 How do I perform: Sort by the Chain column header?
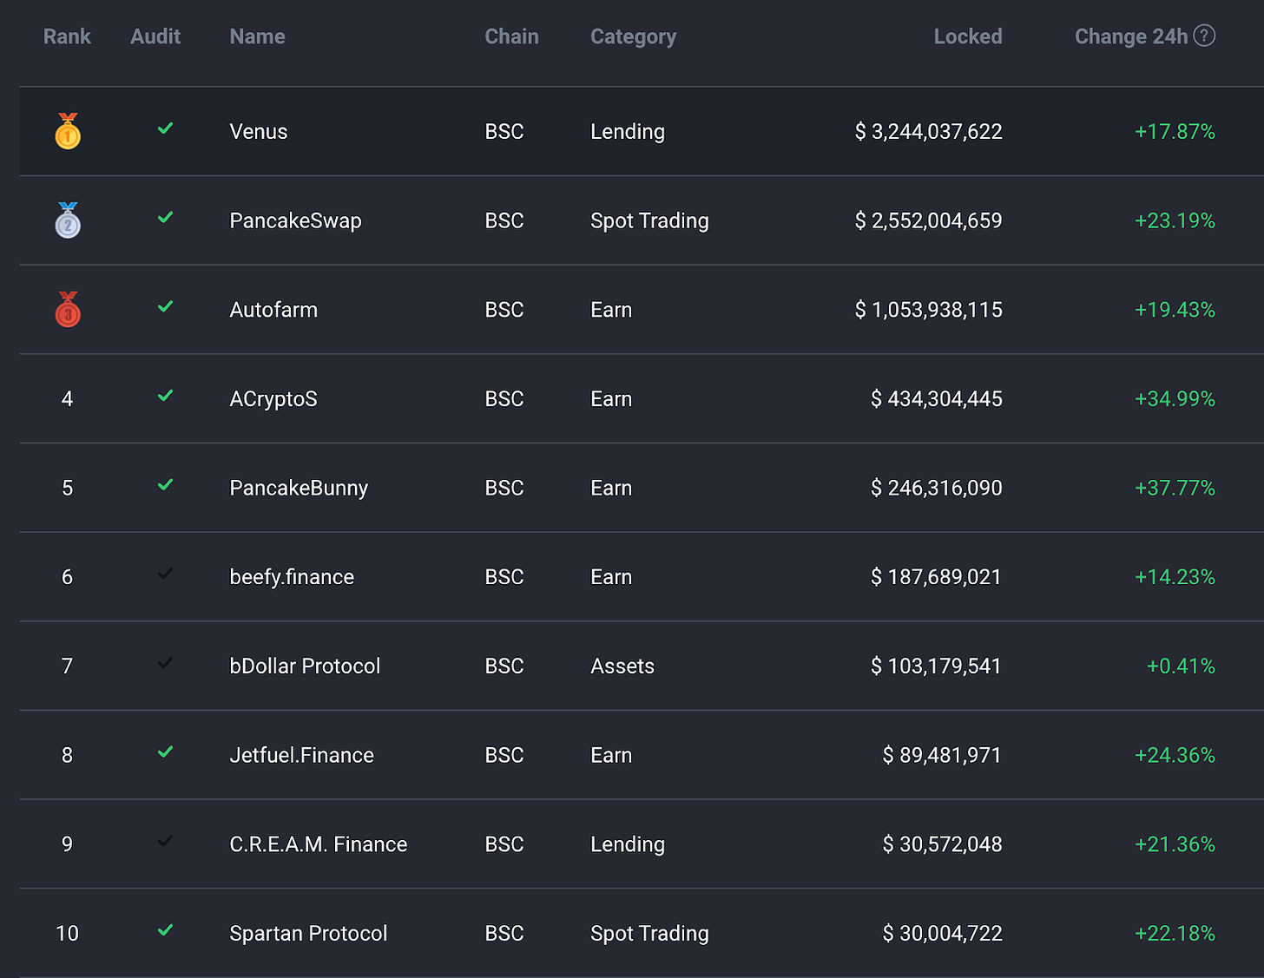[x=511, y=36]
